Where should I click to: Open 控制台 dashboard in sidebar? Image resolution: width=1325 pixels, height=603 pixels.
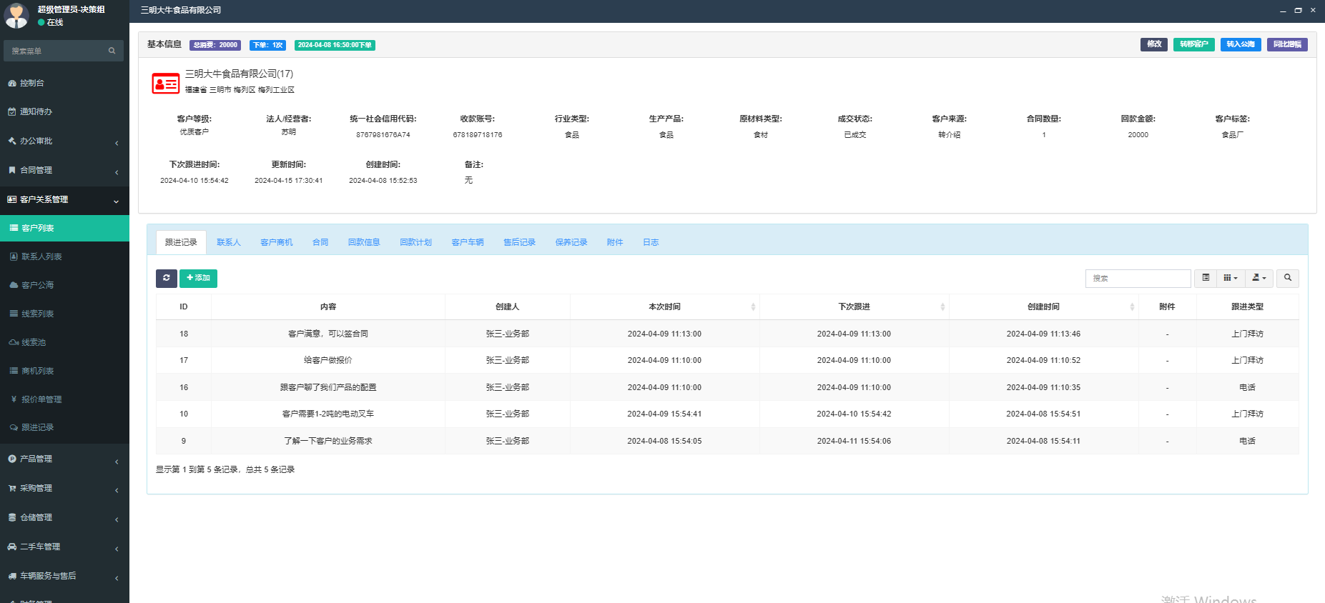click(x=32, y=83)
